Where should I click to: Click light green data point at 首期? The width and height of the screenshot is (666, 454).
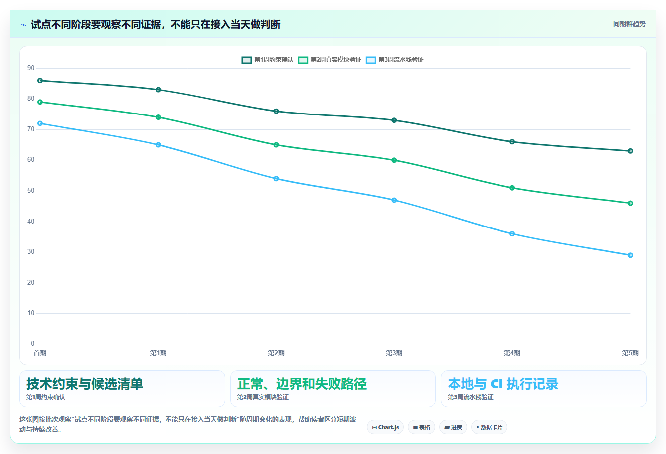pos(40,102)
